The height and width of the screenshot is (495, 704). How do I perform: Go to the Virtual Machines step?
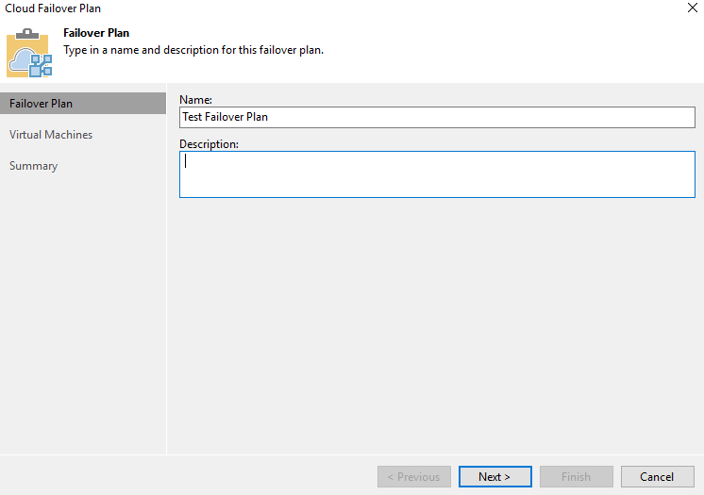51,135
